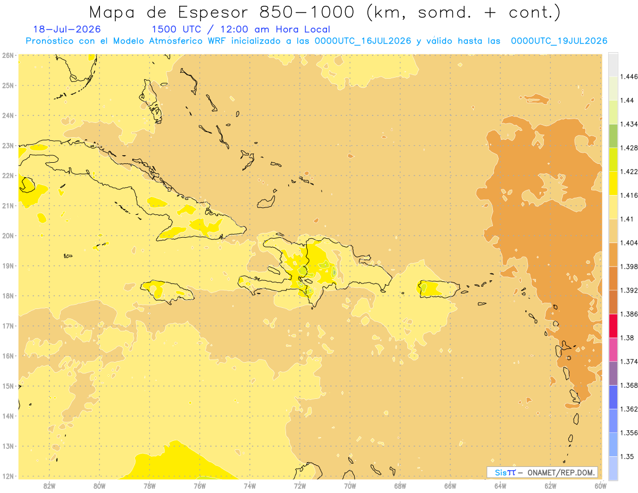The image size is (638, 493).
Task: Click the latitude label '26N'
Action: tap(8, 55)
